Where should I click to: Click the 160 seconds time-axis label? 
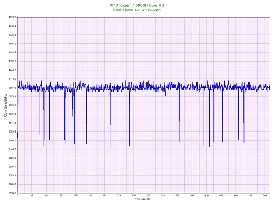click(90, 195)
